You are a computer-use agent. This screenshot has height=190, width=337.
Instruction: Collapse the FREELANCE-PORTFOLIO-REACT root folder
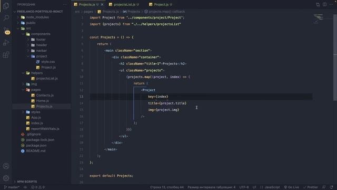click(x=40, y=12)
